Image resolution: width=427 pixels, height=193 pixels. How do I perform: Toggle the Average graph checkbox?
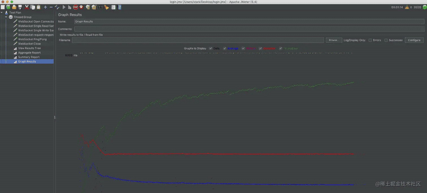(x=225, y=49)
